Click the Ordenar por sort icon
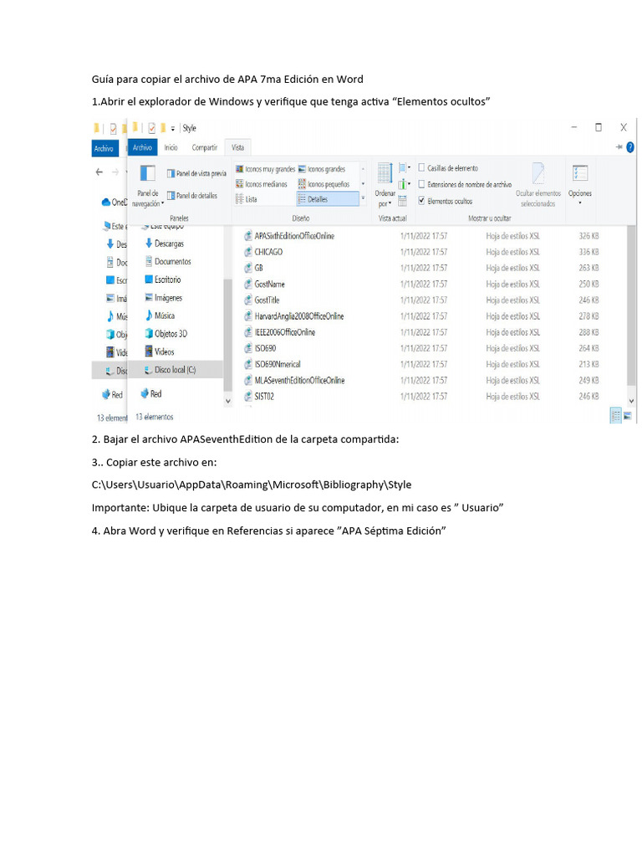642x857 pixels. [385, 174]
